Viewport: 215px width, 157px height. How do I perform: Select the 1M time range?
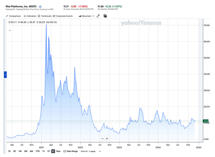[x=20, y=151]
